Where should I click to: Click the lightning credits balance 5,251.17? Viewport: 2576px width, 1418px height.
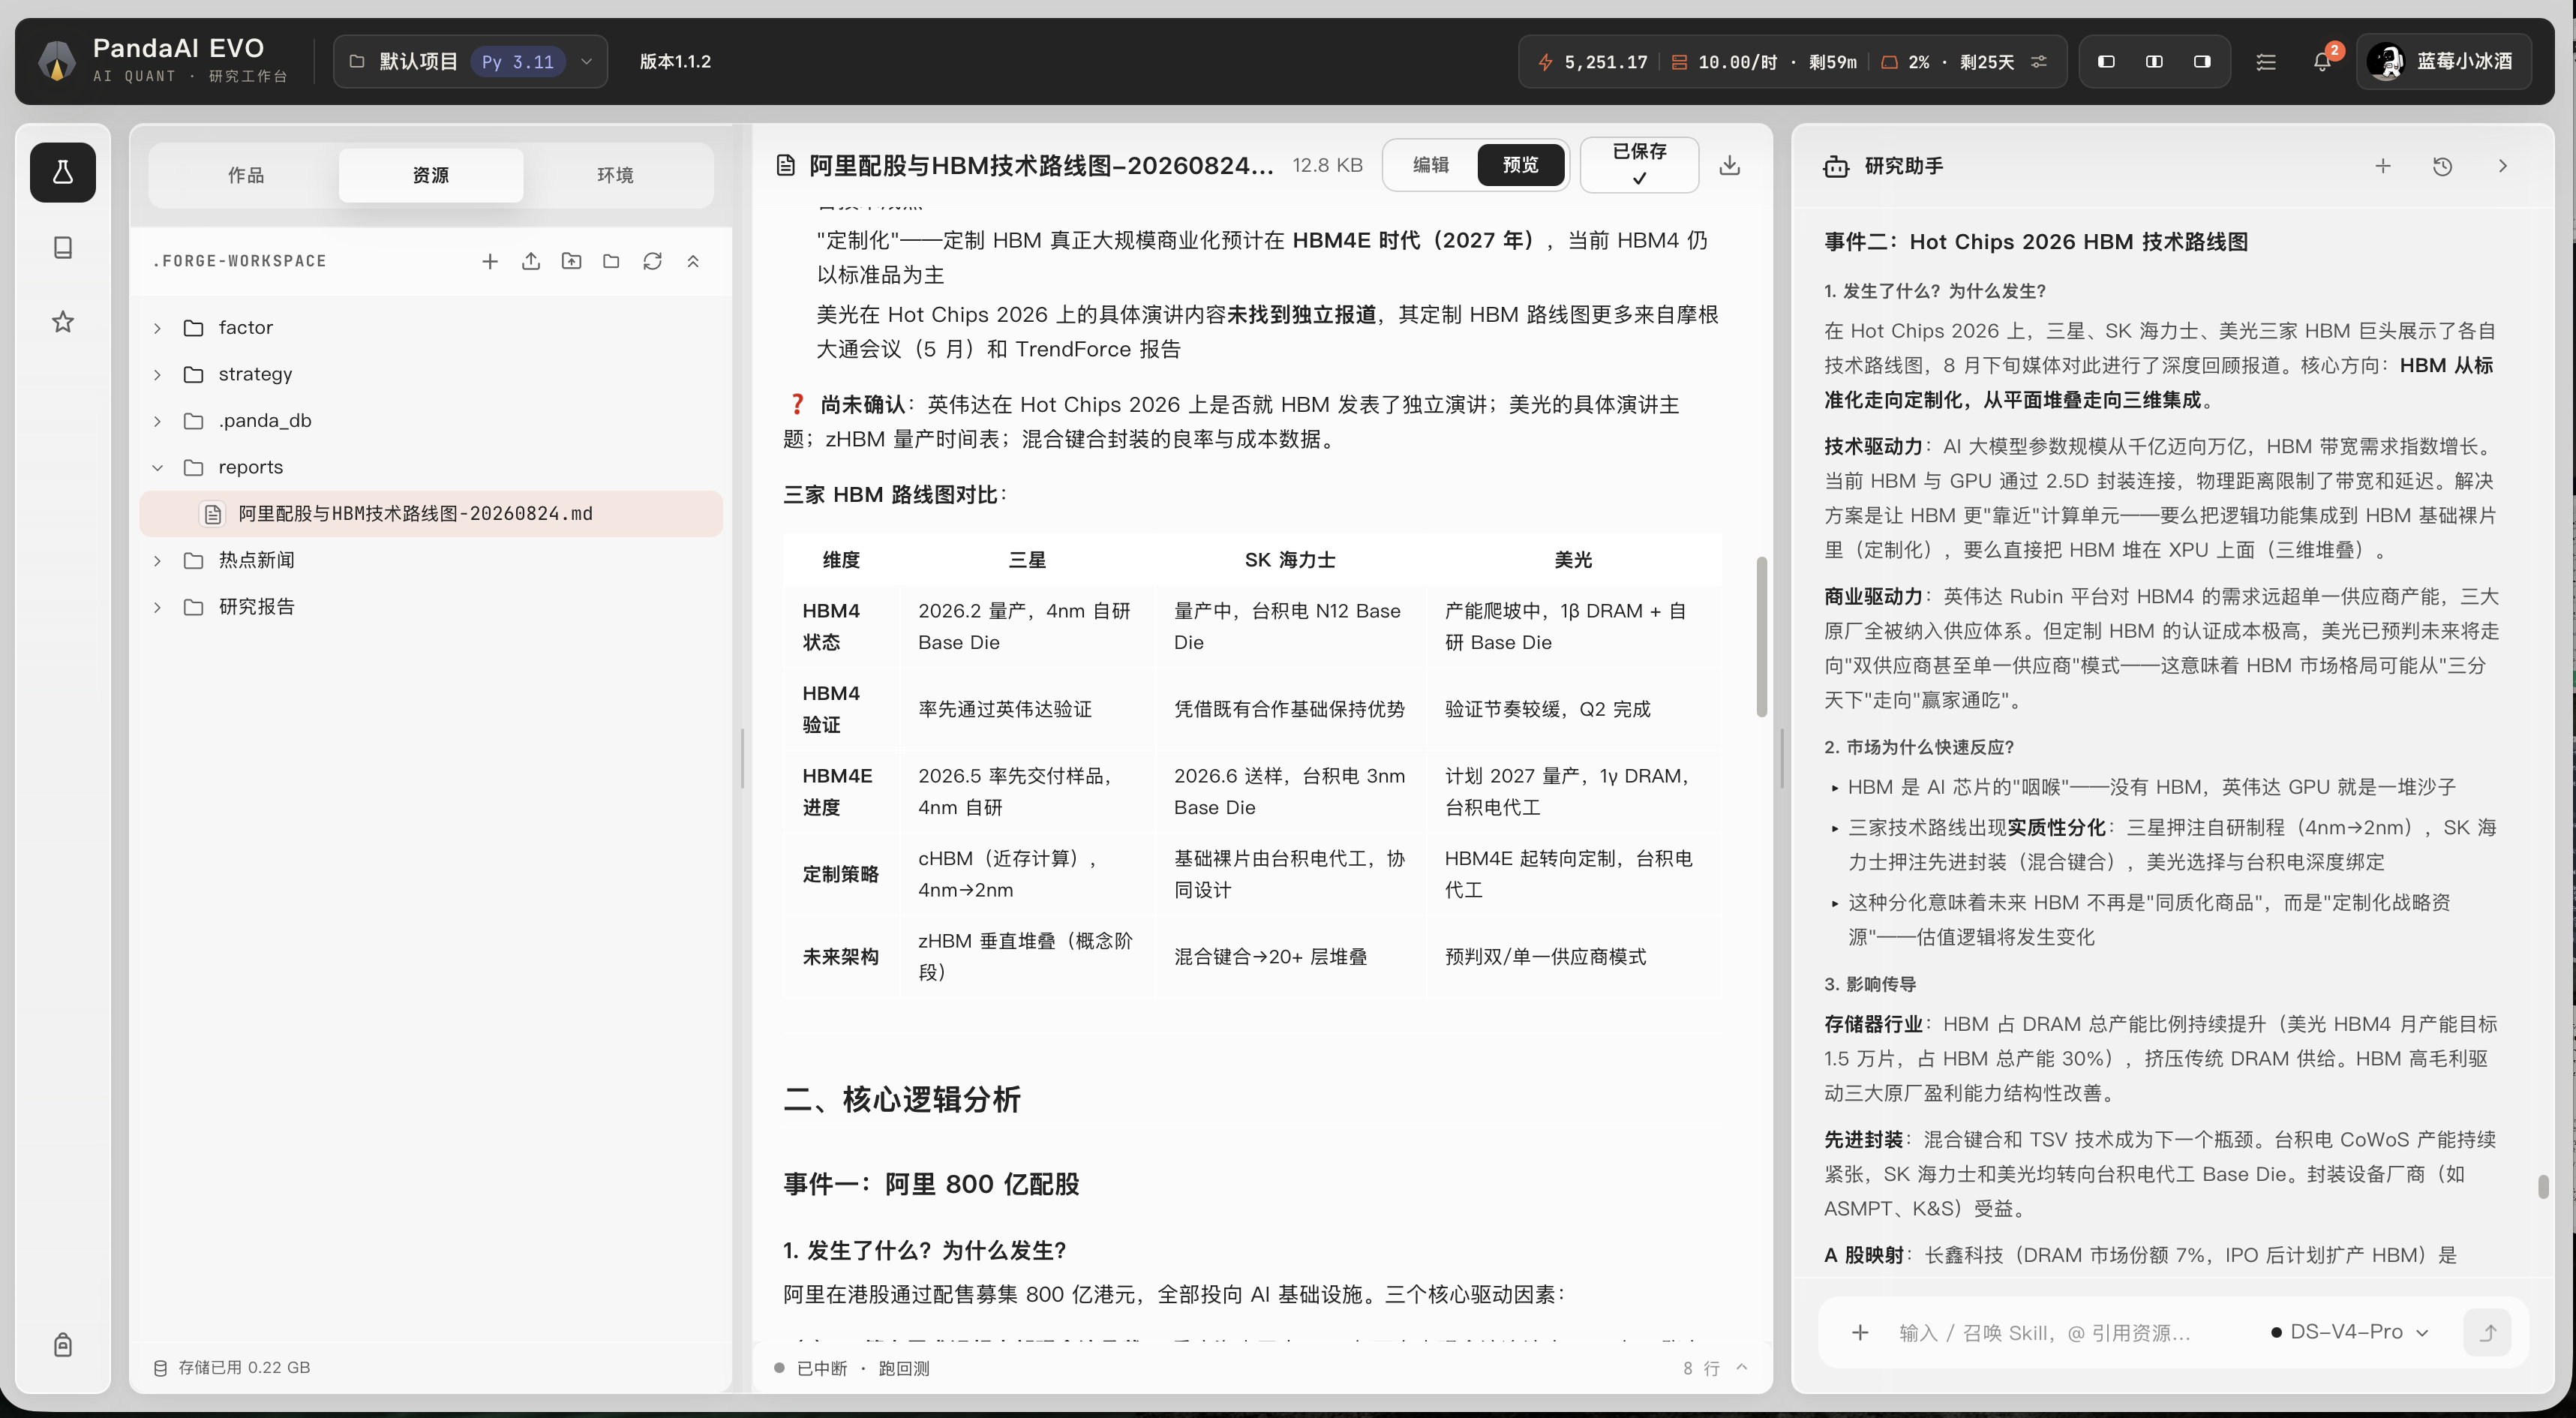click(x=1594, y=62)
